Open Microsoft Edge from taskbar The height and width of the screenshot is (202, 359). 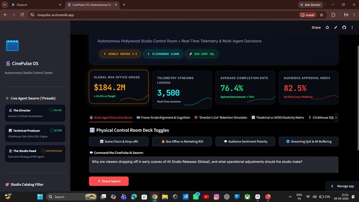[134, 197]
